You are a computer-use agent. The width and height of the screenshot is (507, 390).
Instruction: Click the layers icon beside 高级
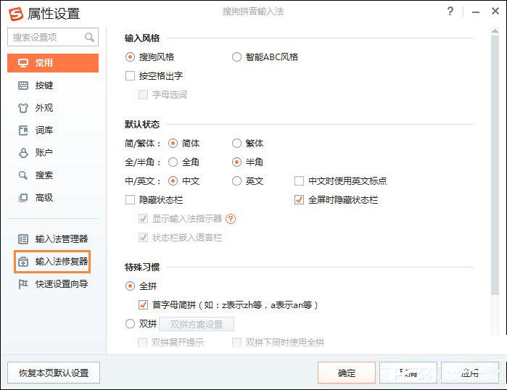coord(23,198)
